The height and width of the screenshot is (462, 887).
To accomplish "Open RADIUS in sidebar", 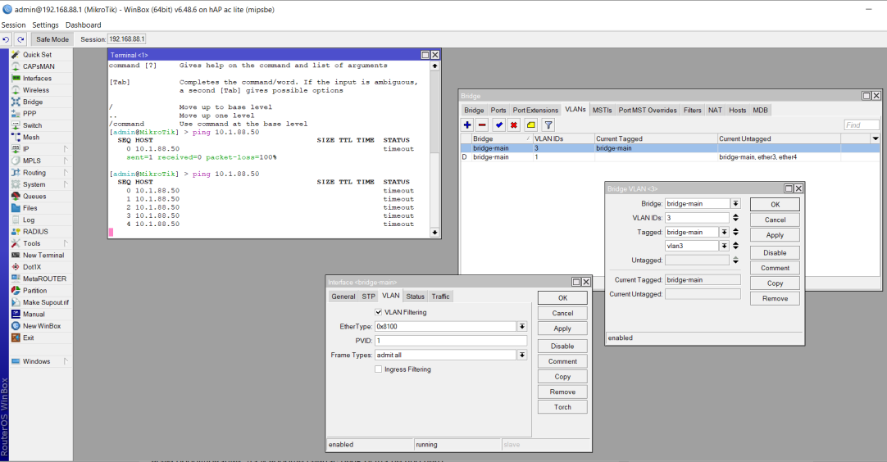I will click(35, 232).
